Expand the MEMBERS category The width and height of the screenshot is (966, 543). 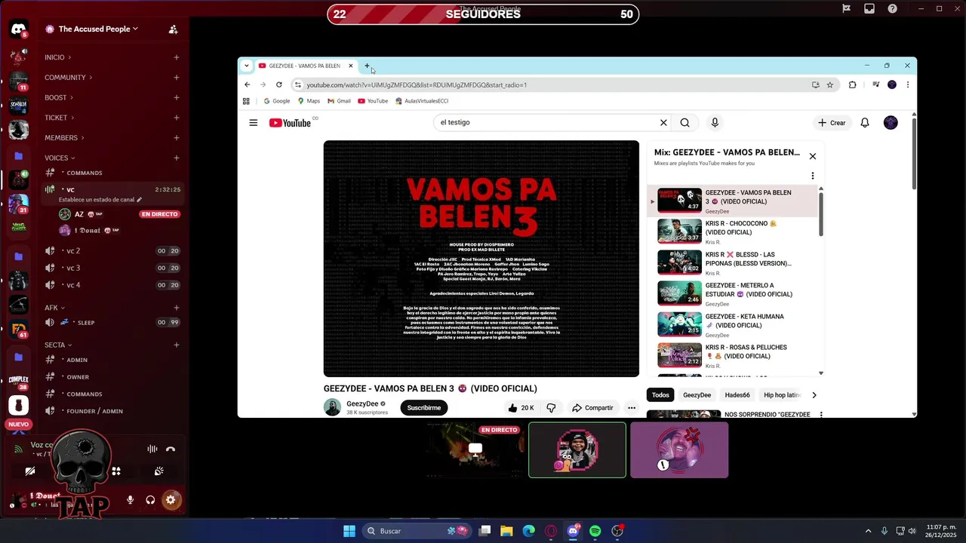tap(64, 137)
